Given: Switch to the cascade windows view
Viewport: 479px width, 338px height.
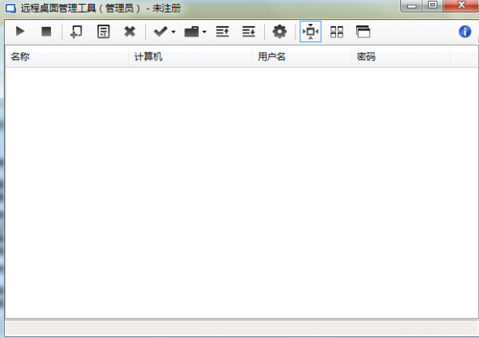Looking at the screenshot, I should click(363, 32).
